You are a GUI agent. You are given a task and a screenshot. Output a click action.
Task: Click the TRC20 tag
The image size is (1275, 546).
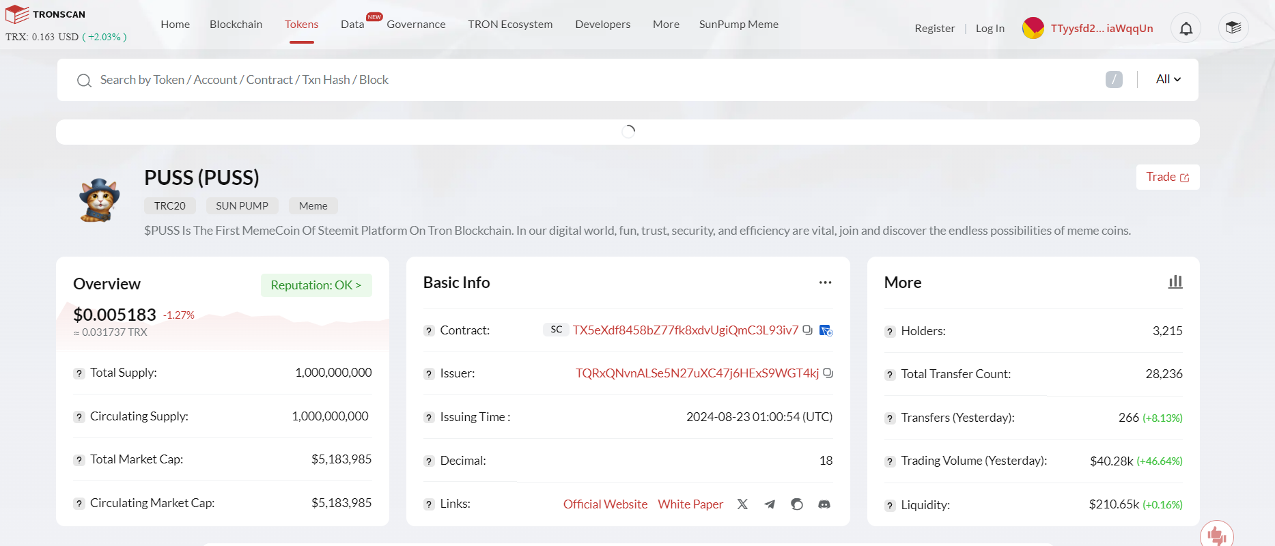pos(170,206)
